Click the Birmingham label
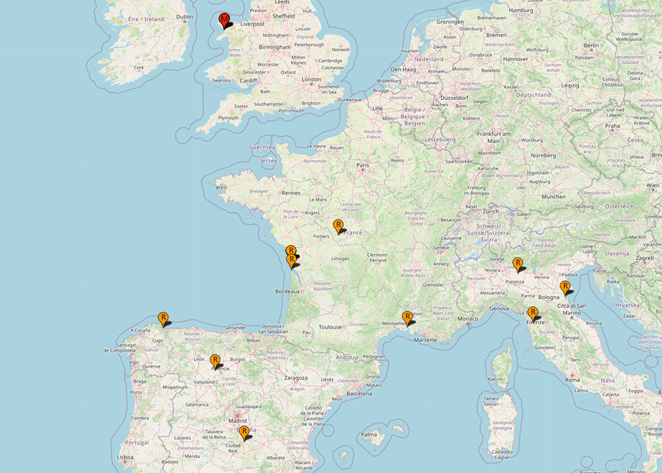 (275, 47)
